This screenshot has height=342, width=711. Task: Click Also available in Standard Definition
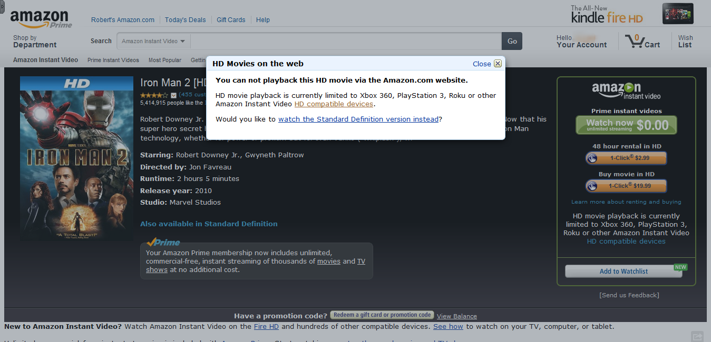click(x=209, y=224)
